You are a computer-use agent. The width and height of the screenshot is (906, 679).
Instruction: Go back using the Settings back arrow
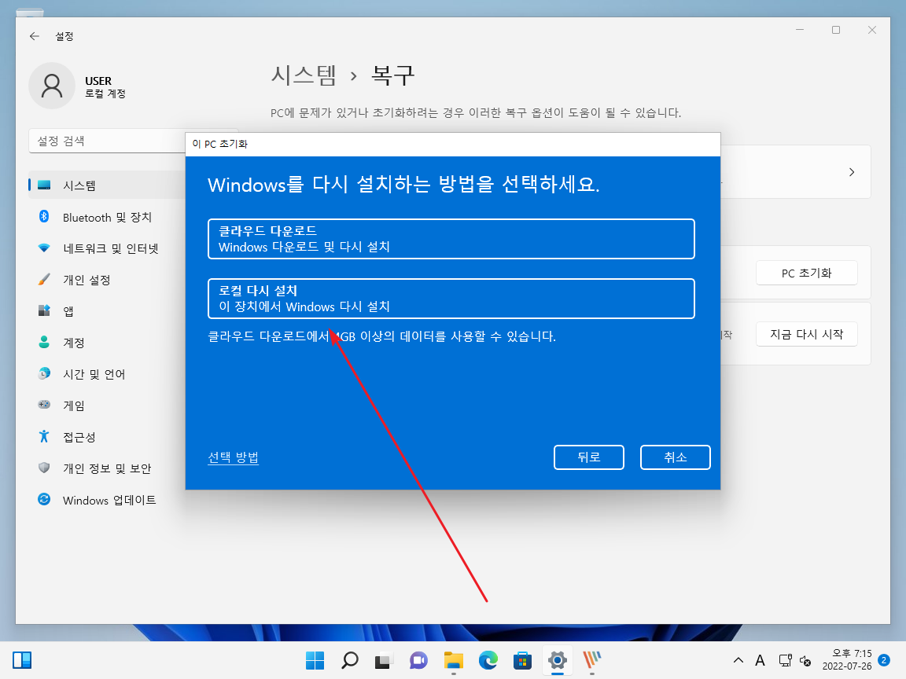click(x=35, y=36)
